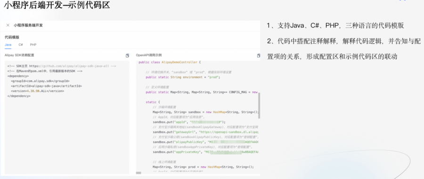This screenshot has height=179, width=424.
Task: Click the String environment = "prod" line
Action: (x=183, y=77)
